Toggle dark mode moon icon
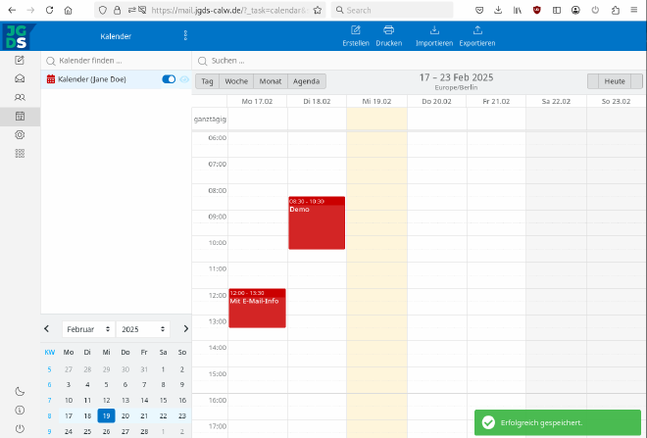Screen dimensions: 647x438 point(20,391)
